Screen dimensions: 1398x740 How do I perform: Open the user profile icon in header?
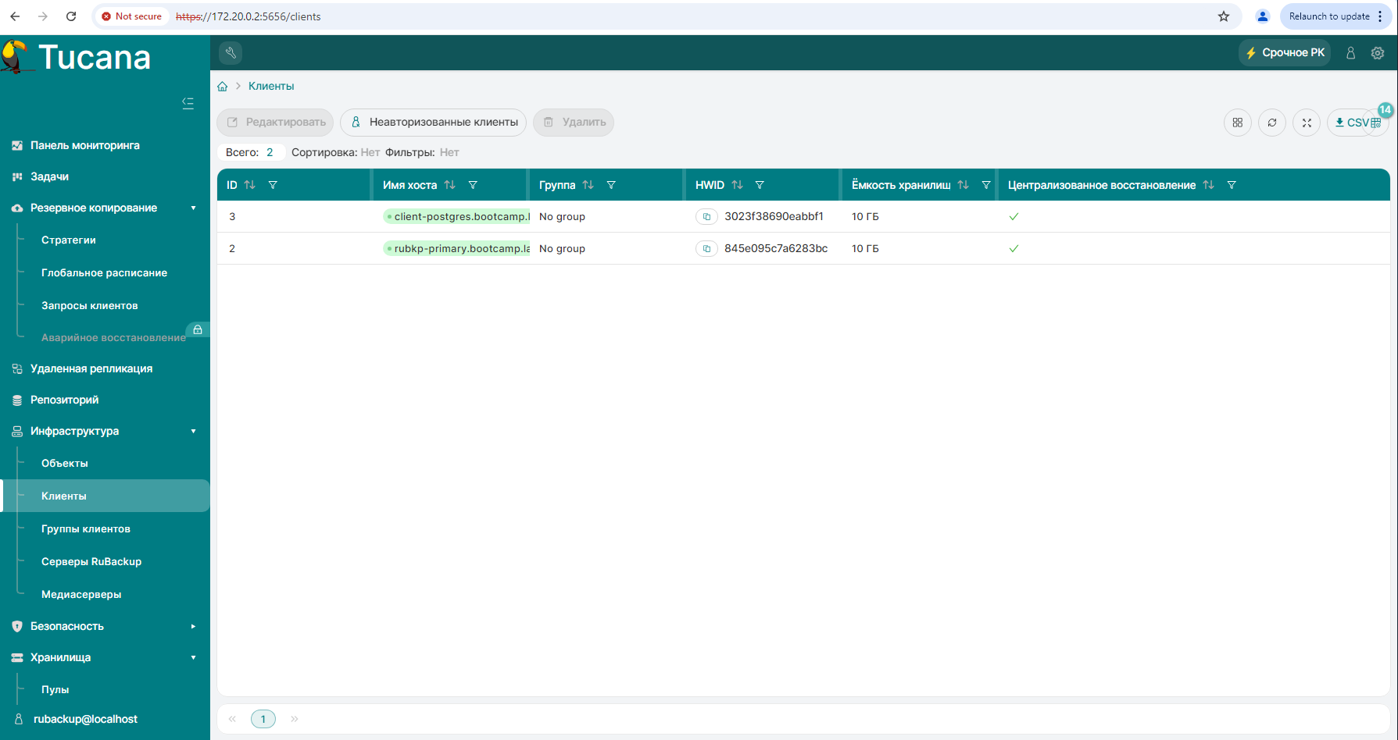tap(1350, 53)
